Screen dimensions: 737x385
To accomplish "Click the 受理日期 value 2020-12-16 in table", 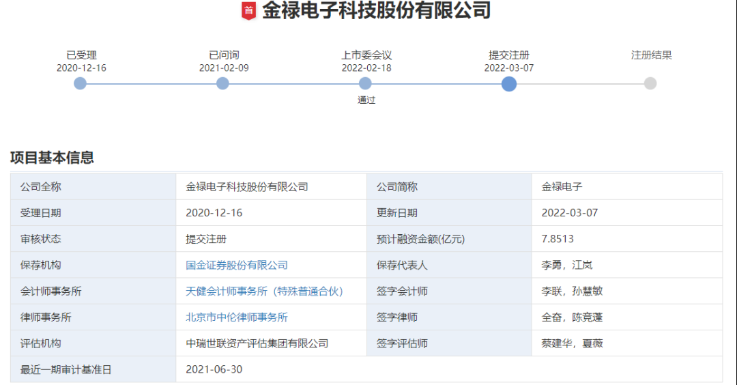I will click(214, 213).
